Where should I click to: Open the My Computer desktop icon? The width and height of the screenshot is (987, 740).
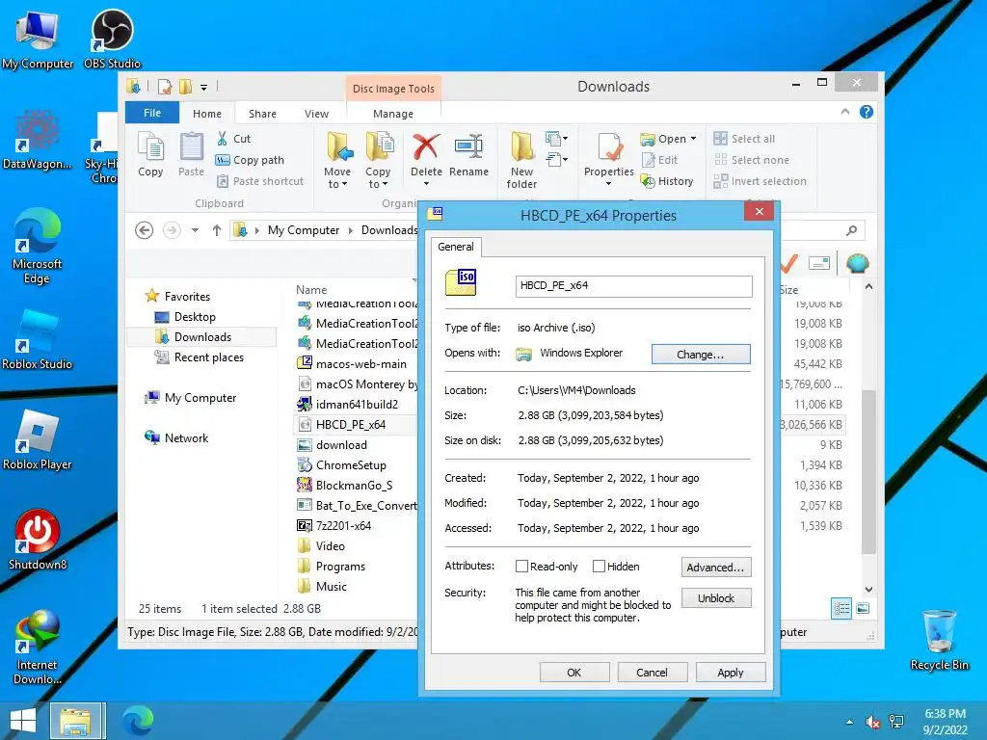[38, 39]
